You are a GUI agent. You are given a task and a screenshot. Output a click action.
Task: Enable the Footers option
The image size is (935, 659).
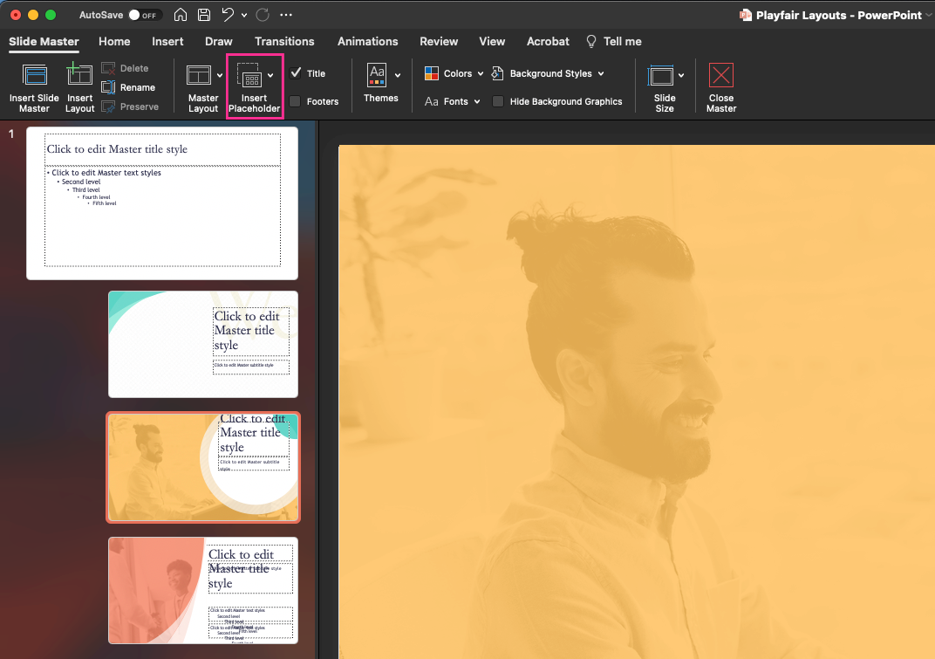pyautogui.click(x=294, y=101)
